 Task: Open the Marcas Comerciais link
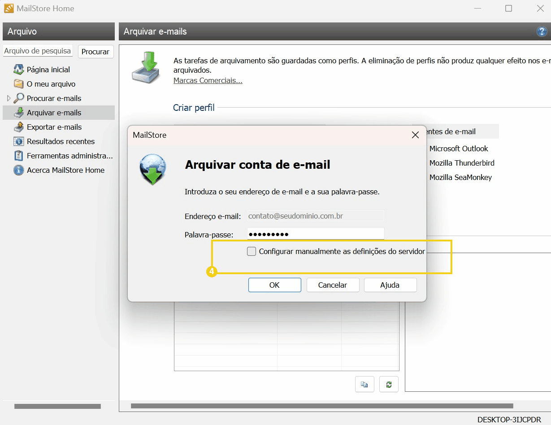[208, 81]
